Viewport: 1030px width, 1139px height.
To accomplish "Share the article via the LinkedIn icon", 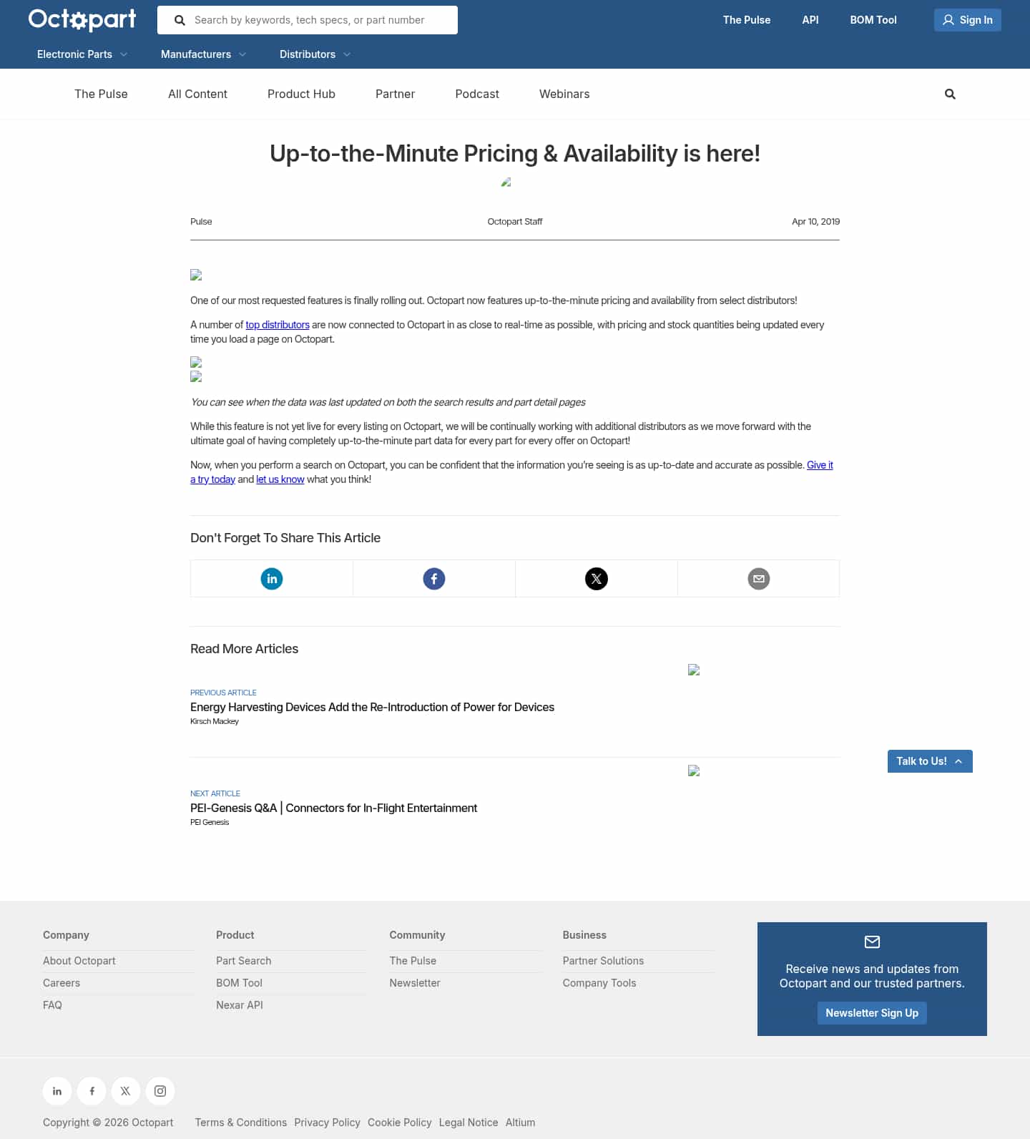I will point(271,578).
